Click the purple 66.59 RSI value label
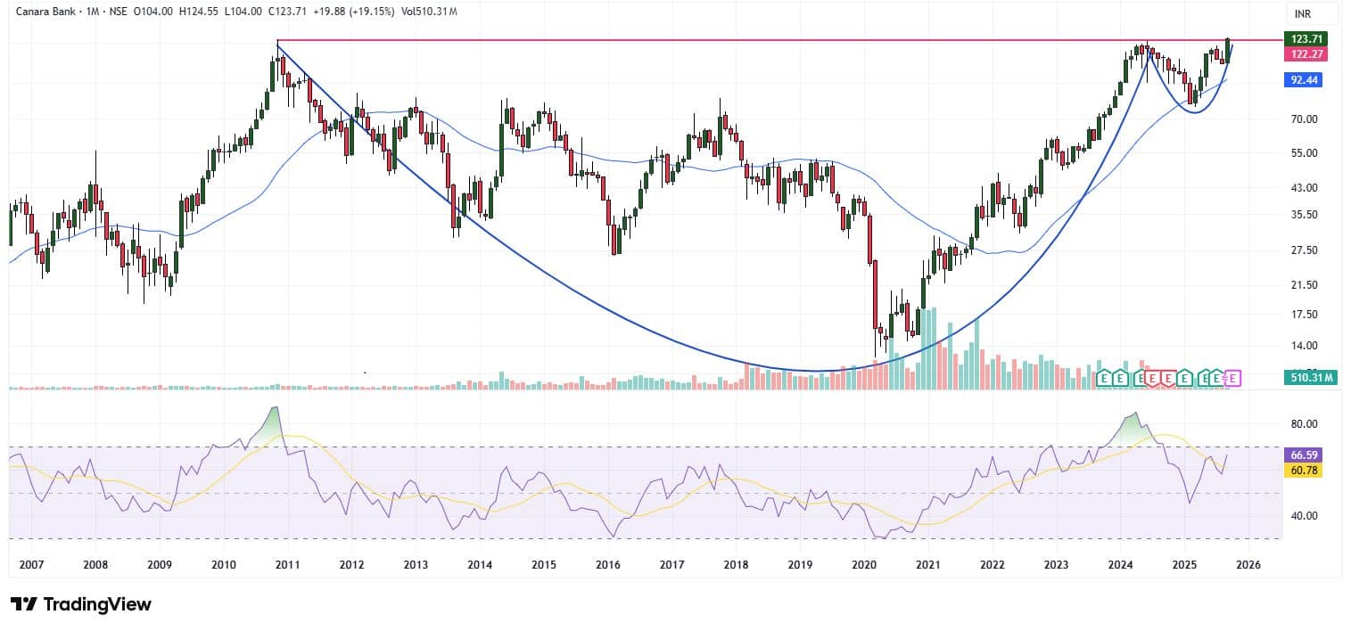The image size is (1351, 631). (x=1304, y=455)
